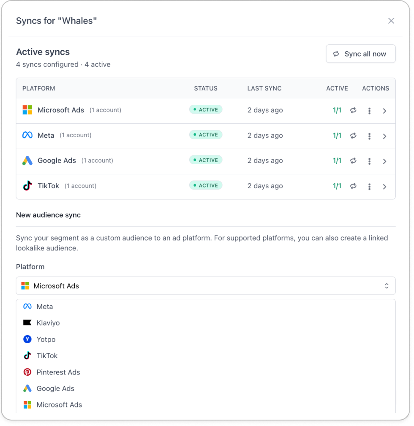Click the New audience sync heading
414x426 pixels.
tap(49, 215)
